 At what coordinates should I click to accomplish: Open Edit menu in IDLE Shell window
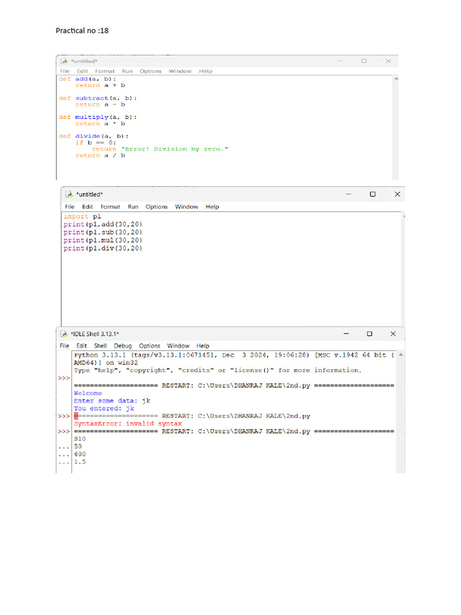[x=82, y=346]
